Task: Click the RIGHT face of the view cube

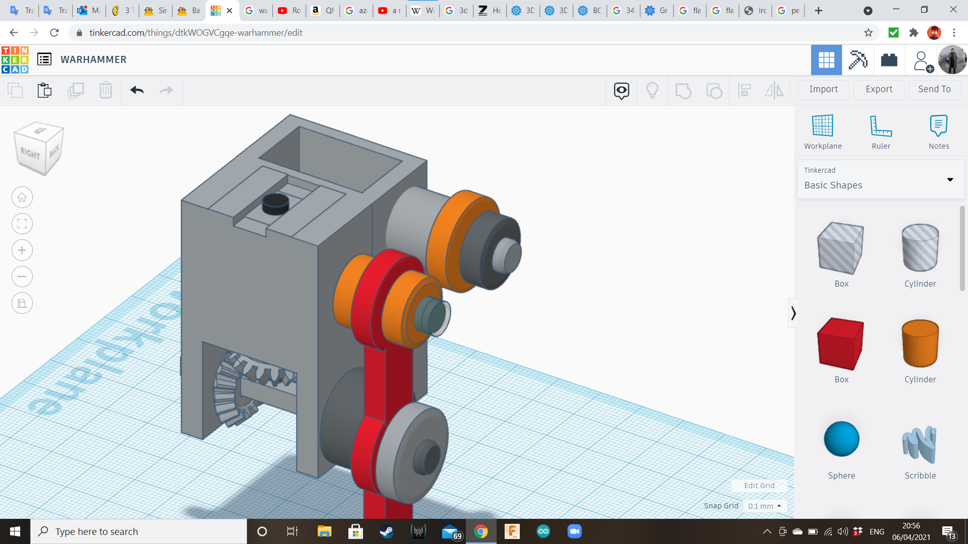Action: (31, 153)
